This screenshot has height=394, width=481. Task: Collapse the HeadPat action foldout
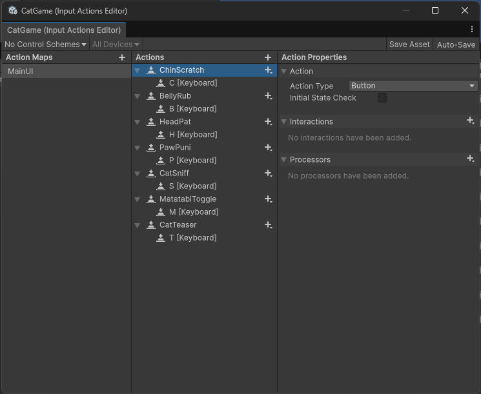point(138,122)
